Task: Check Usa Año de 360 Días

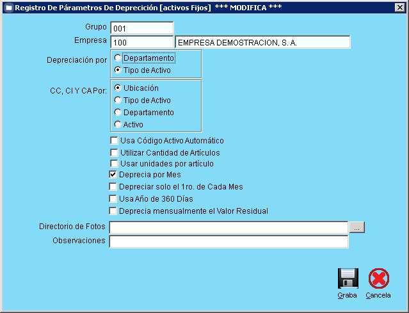Action: coord(114,199)
